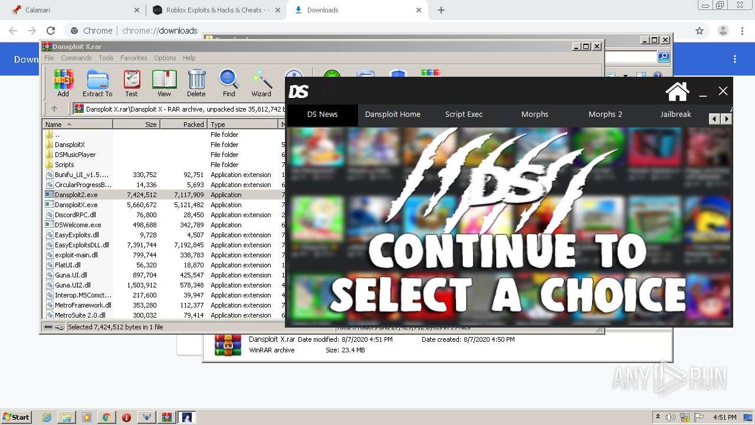Open the Jailbreak tab

click(675, 115)
